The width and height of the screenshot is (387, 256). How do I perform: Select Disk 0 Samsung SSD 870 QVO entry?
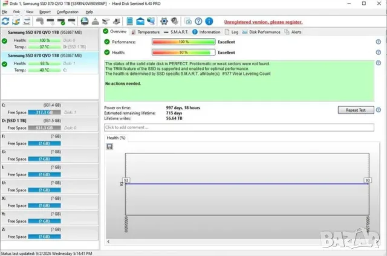click(x=50, y=39)
